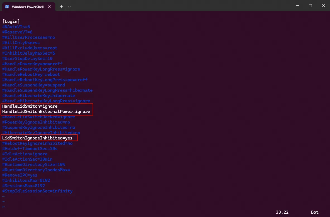330x217 pixels.
Task: Click the #StopIdleSessionSec=infinity line
Action: 37,191
